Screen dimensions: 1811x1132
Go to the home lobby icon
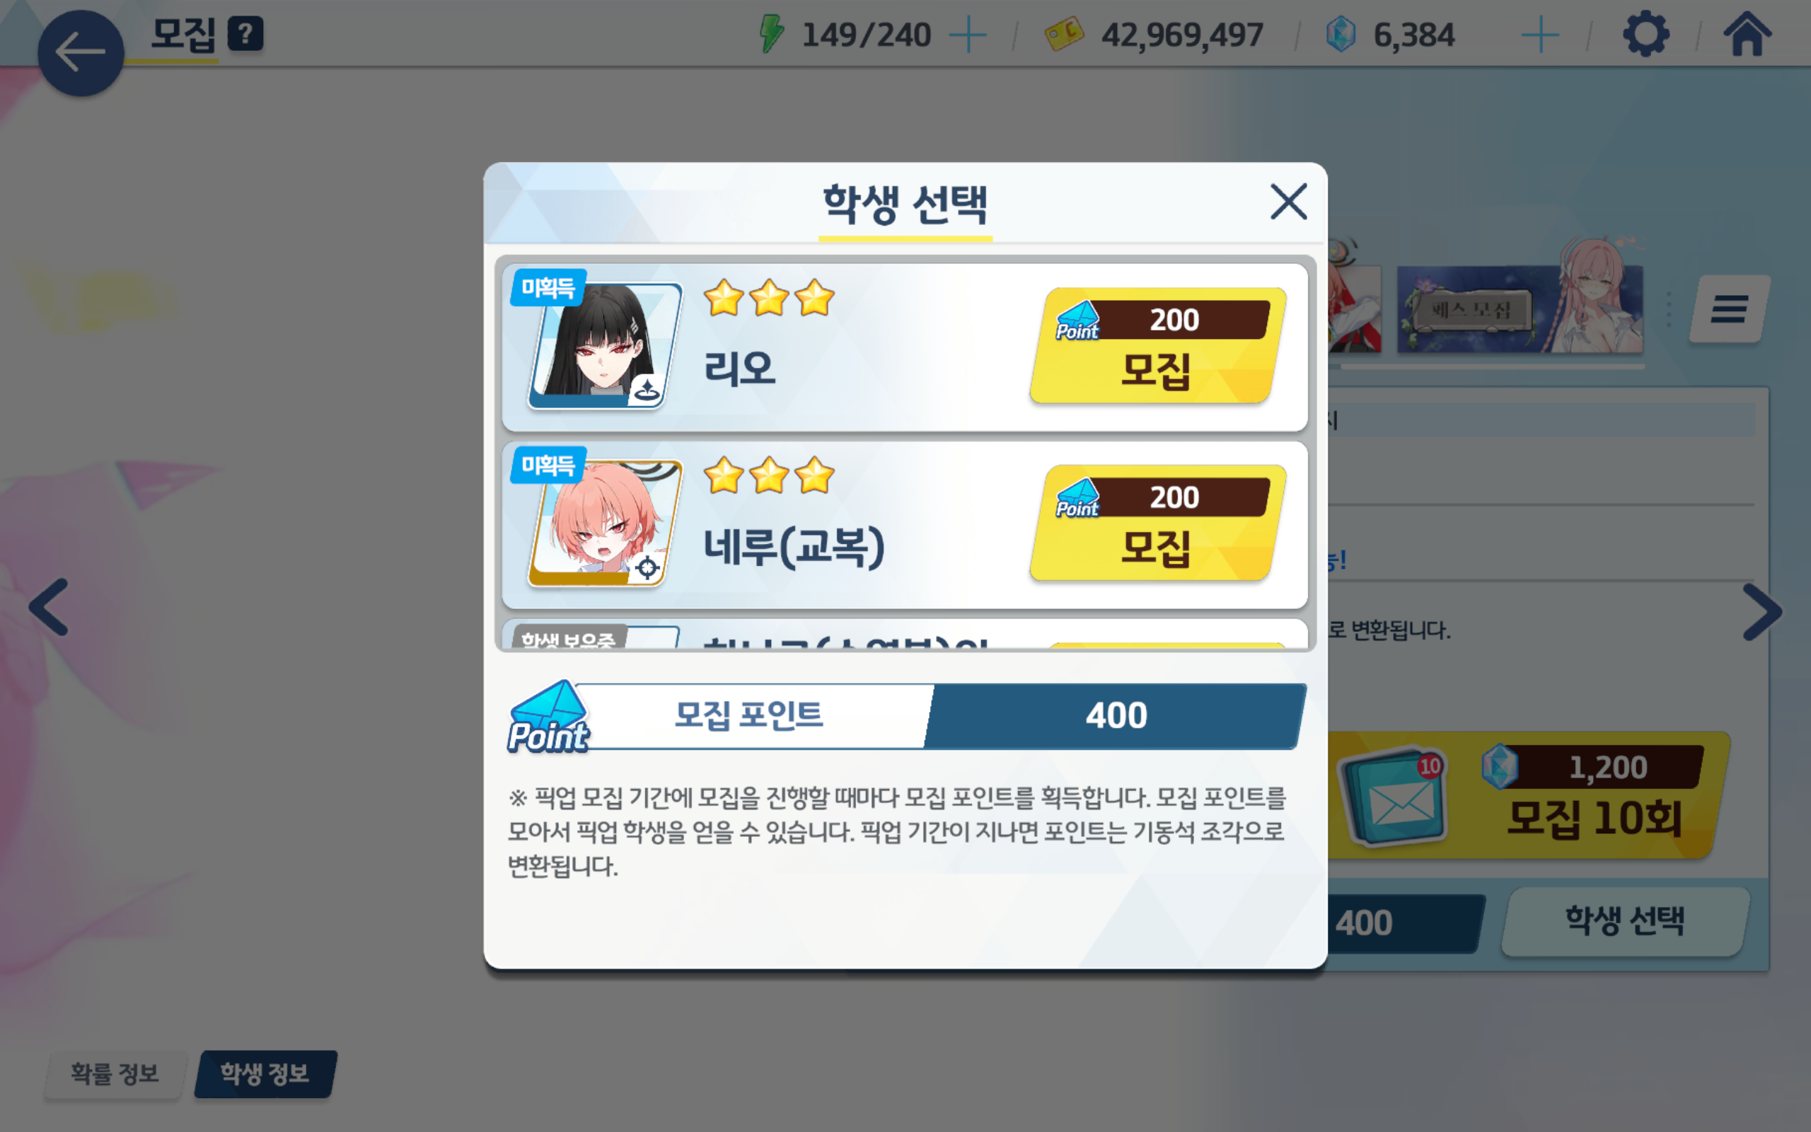point(1747,35)
